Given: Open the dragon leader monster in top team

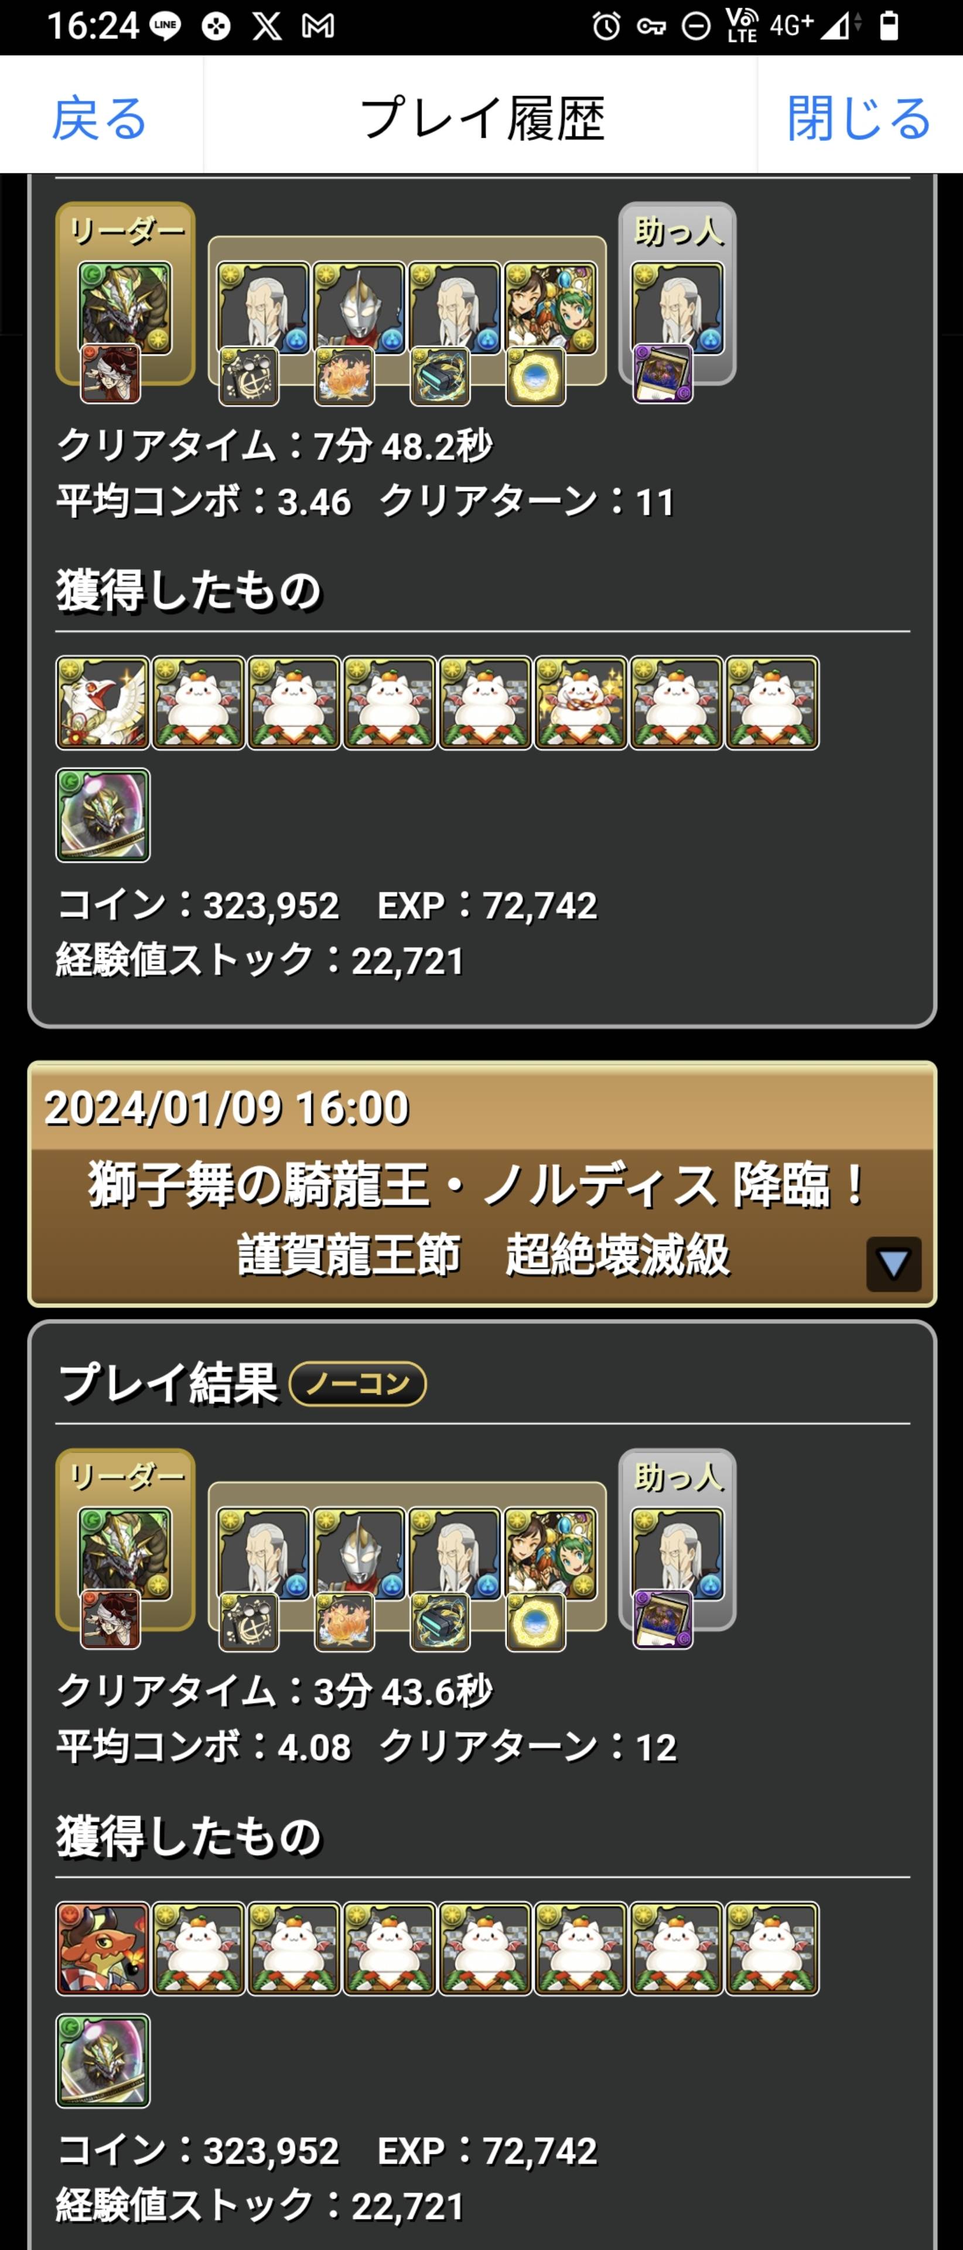Looking at the screenshot, I should click(x=125, y=308).
